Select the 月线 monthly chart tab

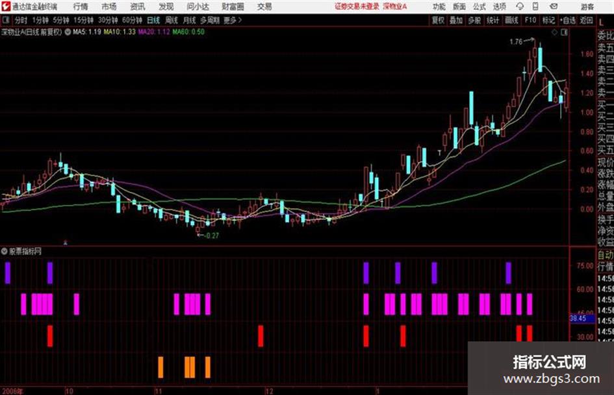pos(190,20)
